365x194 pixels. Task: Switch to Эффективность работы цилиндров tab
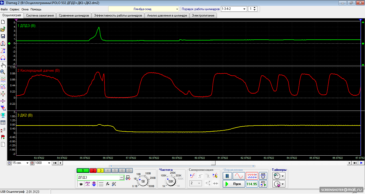point(118,15)
